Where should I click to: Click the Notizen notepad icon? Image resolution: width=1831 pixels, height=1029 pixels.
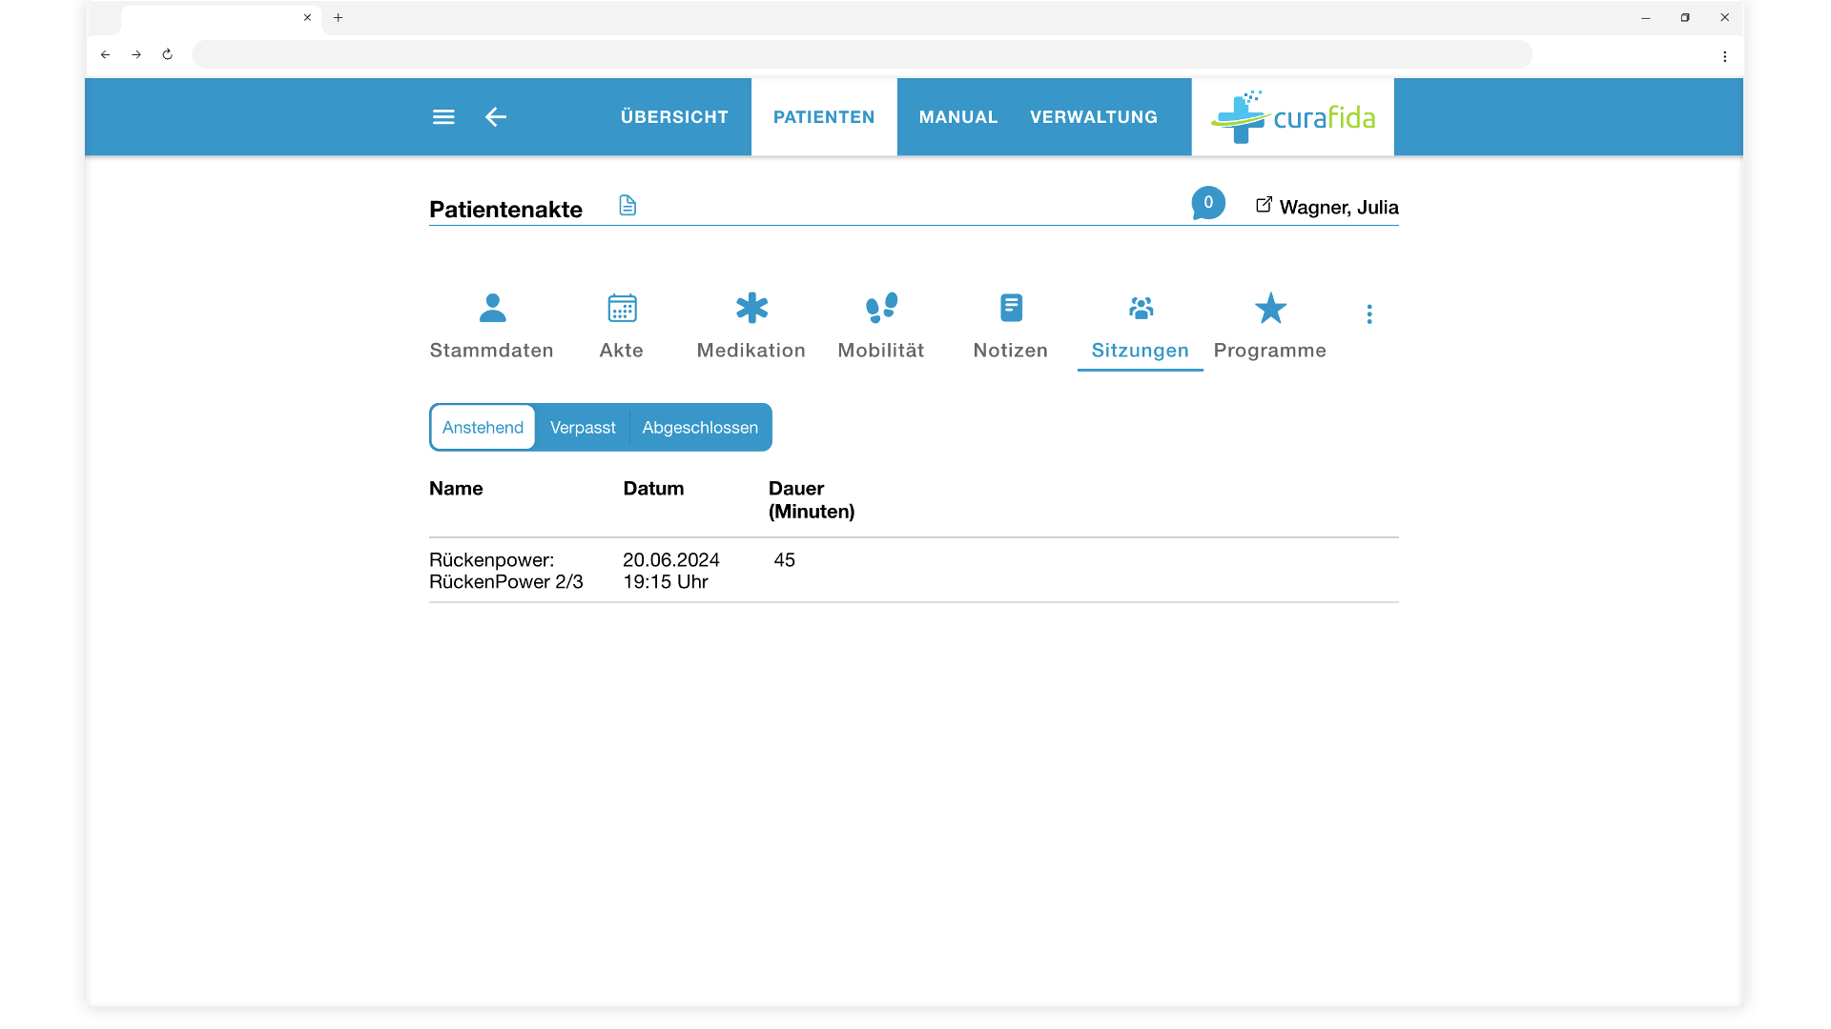click(1011, 308)
